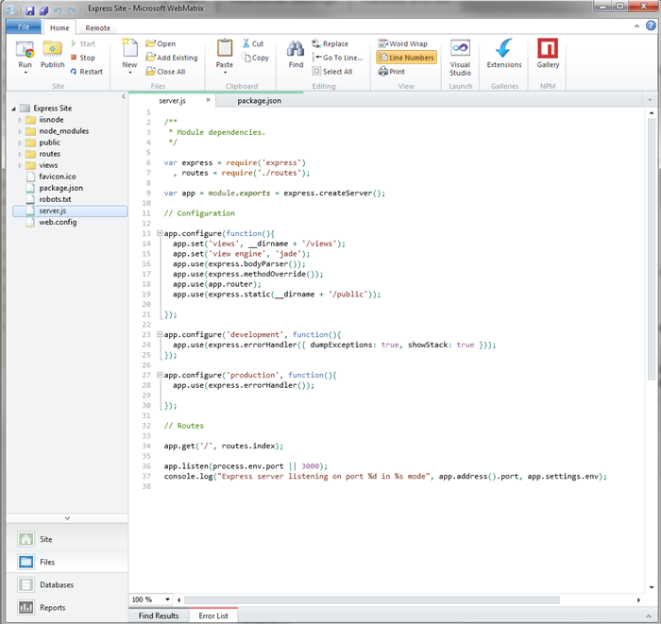The height and width of the screenshot is (624, 661).
Task: Collapse the app.configure block at line 13
Action: coord(160,233)
